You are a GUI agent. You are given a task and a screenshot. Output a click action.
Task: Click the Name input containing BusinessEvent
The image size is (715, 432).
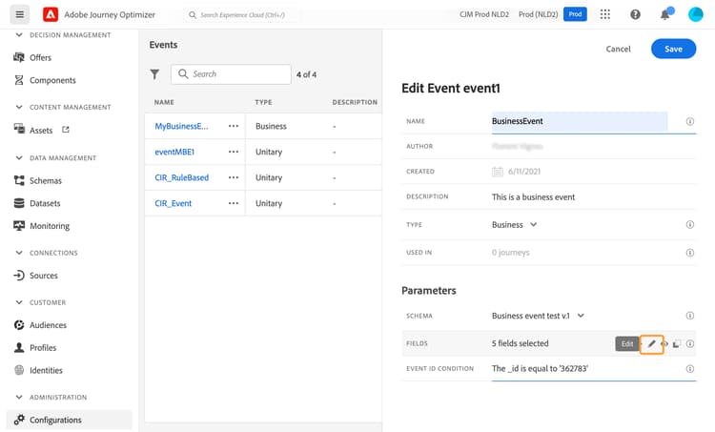pyautogui.click(x=580, y=121)
